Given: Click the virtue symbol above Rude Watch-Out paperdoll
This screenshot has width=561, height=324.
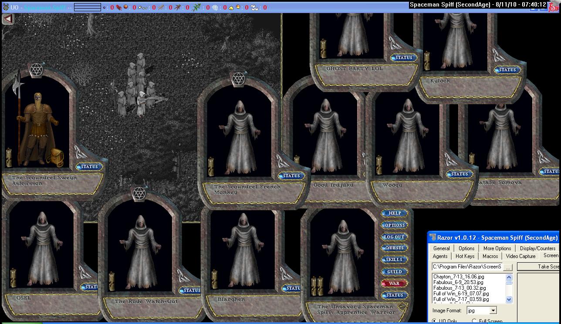Looking at the screenshot, I should pyautogui.click(x=139, y=193).
